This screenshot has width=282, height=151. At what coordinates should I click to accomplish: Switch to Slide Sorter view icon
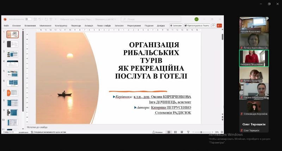pos(175,132)
